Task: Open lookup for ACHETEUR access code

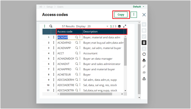Action: 76,74
